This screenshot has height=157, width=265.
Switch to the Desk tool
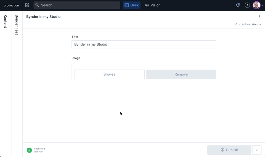pos(132,5)
